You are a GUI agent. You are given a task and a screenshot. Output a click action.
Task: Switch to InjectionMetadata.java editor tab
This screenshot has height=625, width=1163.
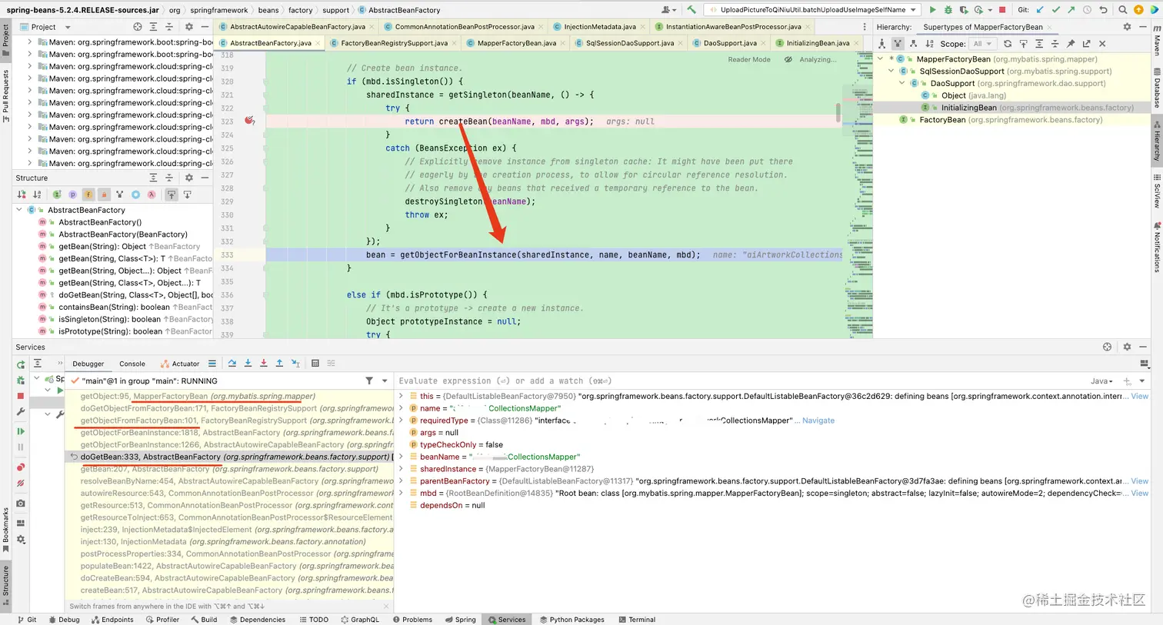pyautogui.click(x=599, y=27)
